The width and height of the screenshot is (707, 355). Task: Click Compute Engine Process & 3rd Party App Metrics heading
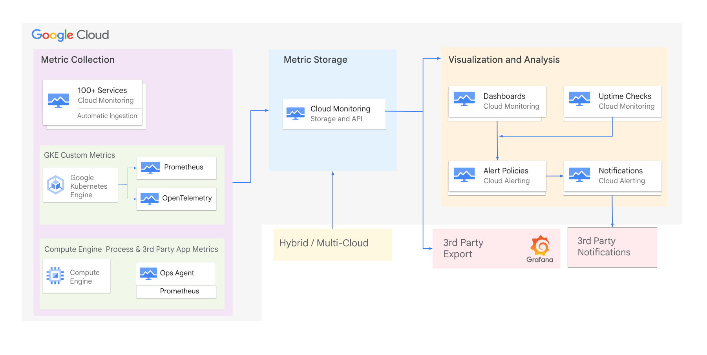tap(131, 249)
